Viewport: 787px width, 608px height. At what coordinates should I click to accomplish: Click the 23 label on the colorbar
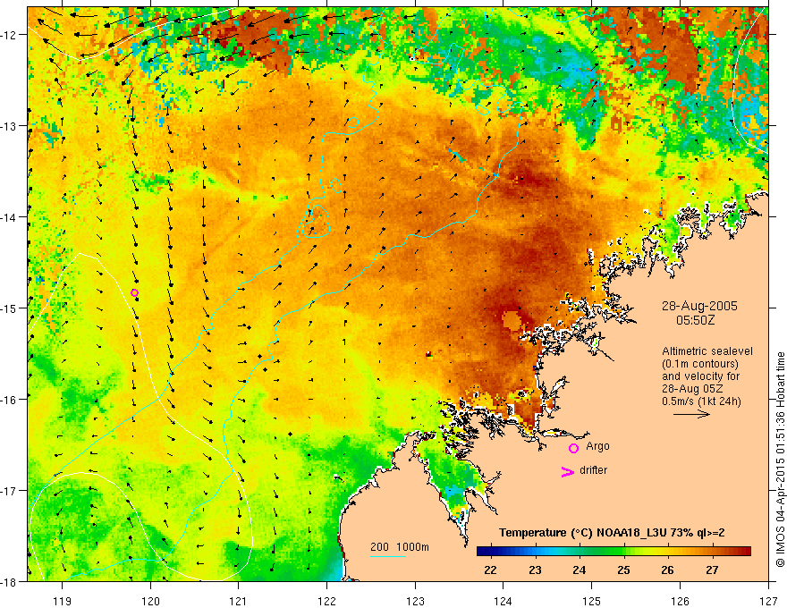535,570
